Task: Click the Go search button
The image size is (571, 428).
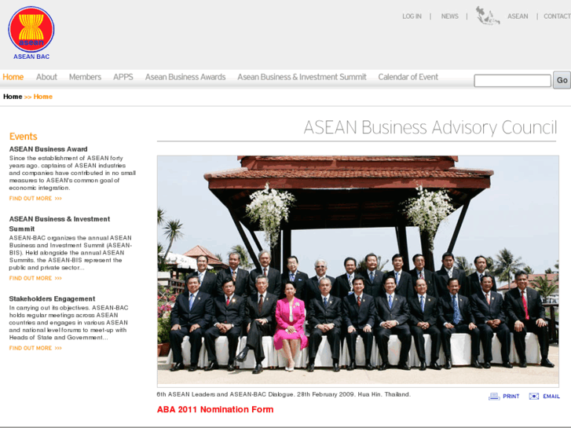Action: (x=562, y=80)
